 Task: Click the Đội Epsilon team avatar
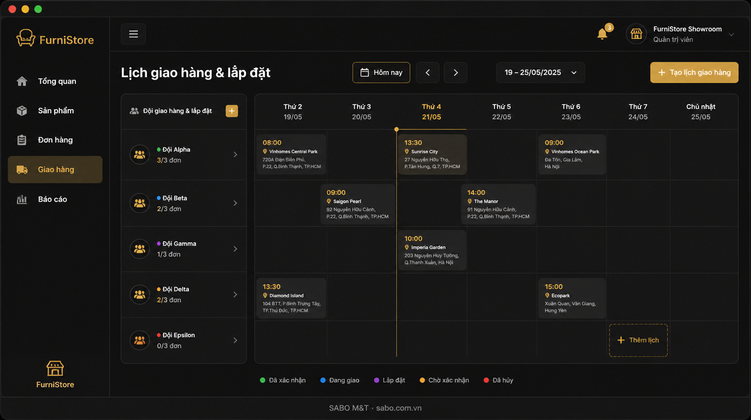140,340
